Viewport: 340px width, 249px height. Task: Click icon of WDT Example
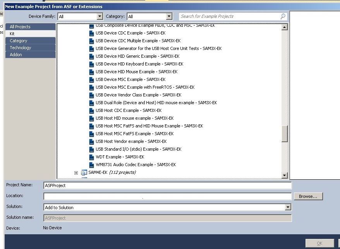(x=91, y=157)
